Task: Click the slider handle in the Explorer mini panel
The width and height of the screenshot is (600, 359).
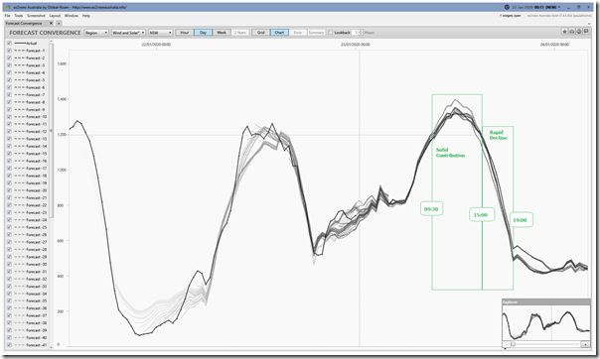Action: point(513,344)
